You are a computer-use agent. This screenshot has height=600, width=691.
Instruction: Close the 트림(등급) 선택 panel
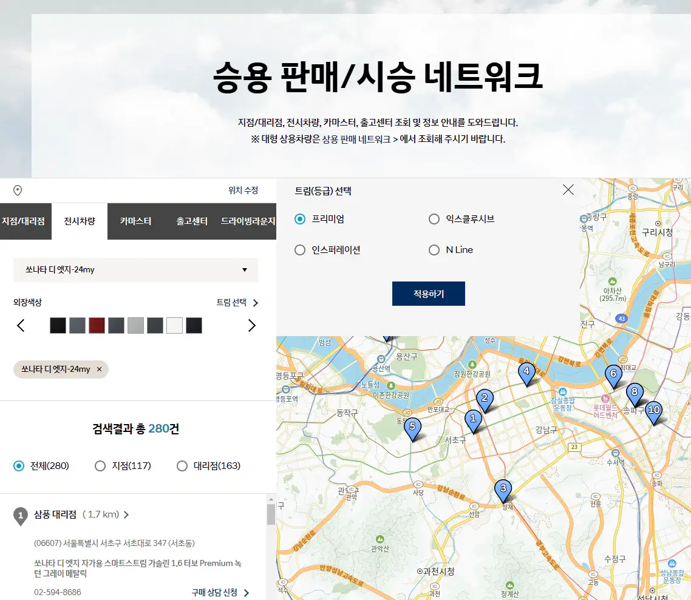click(x=568, y=190)
